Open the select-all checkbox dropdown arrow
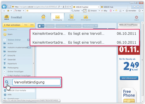Screen dimensions: 145x104 click(43, 26)
